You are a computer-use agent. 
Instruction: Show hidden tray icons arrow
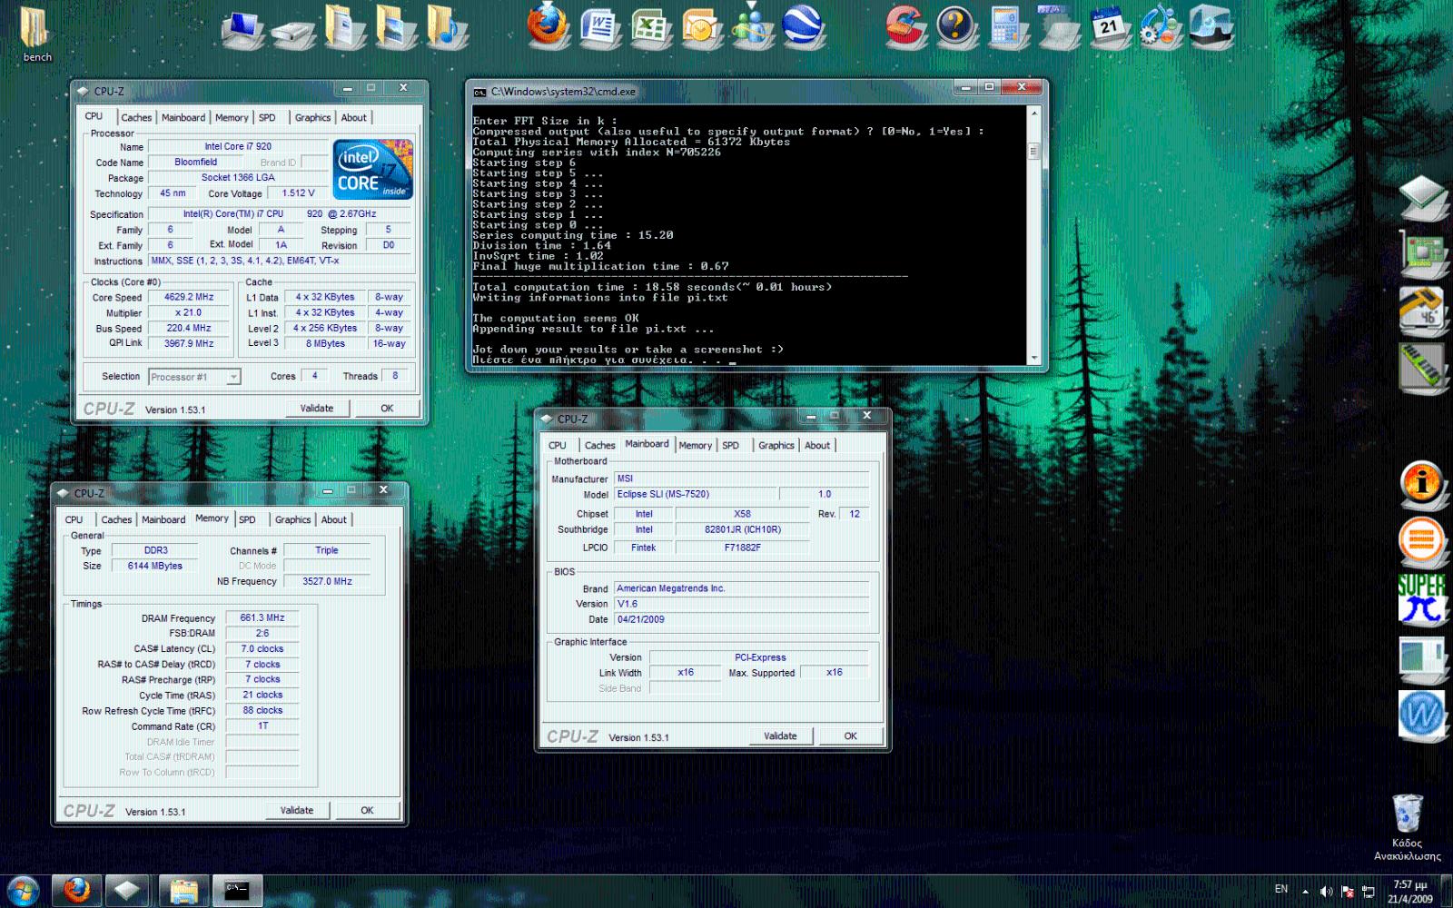[x=1305, y=892]
